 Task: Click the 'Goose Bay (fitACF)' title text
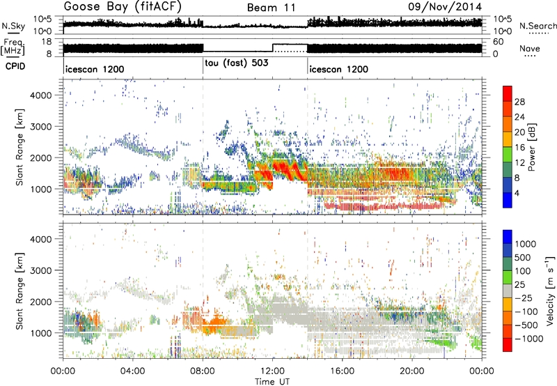tap(123, 6)
